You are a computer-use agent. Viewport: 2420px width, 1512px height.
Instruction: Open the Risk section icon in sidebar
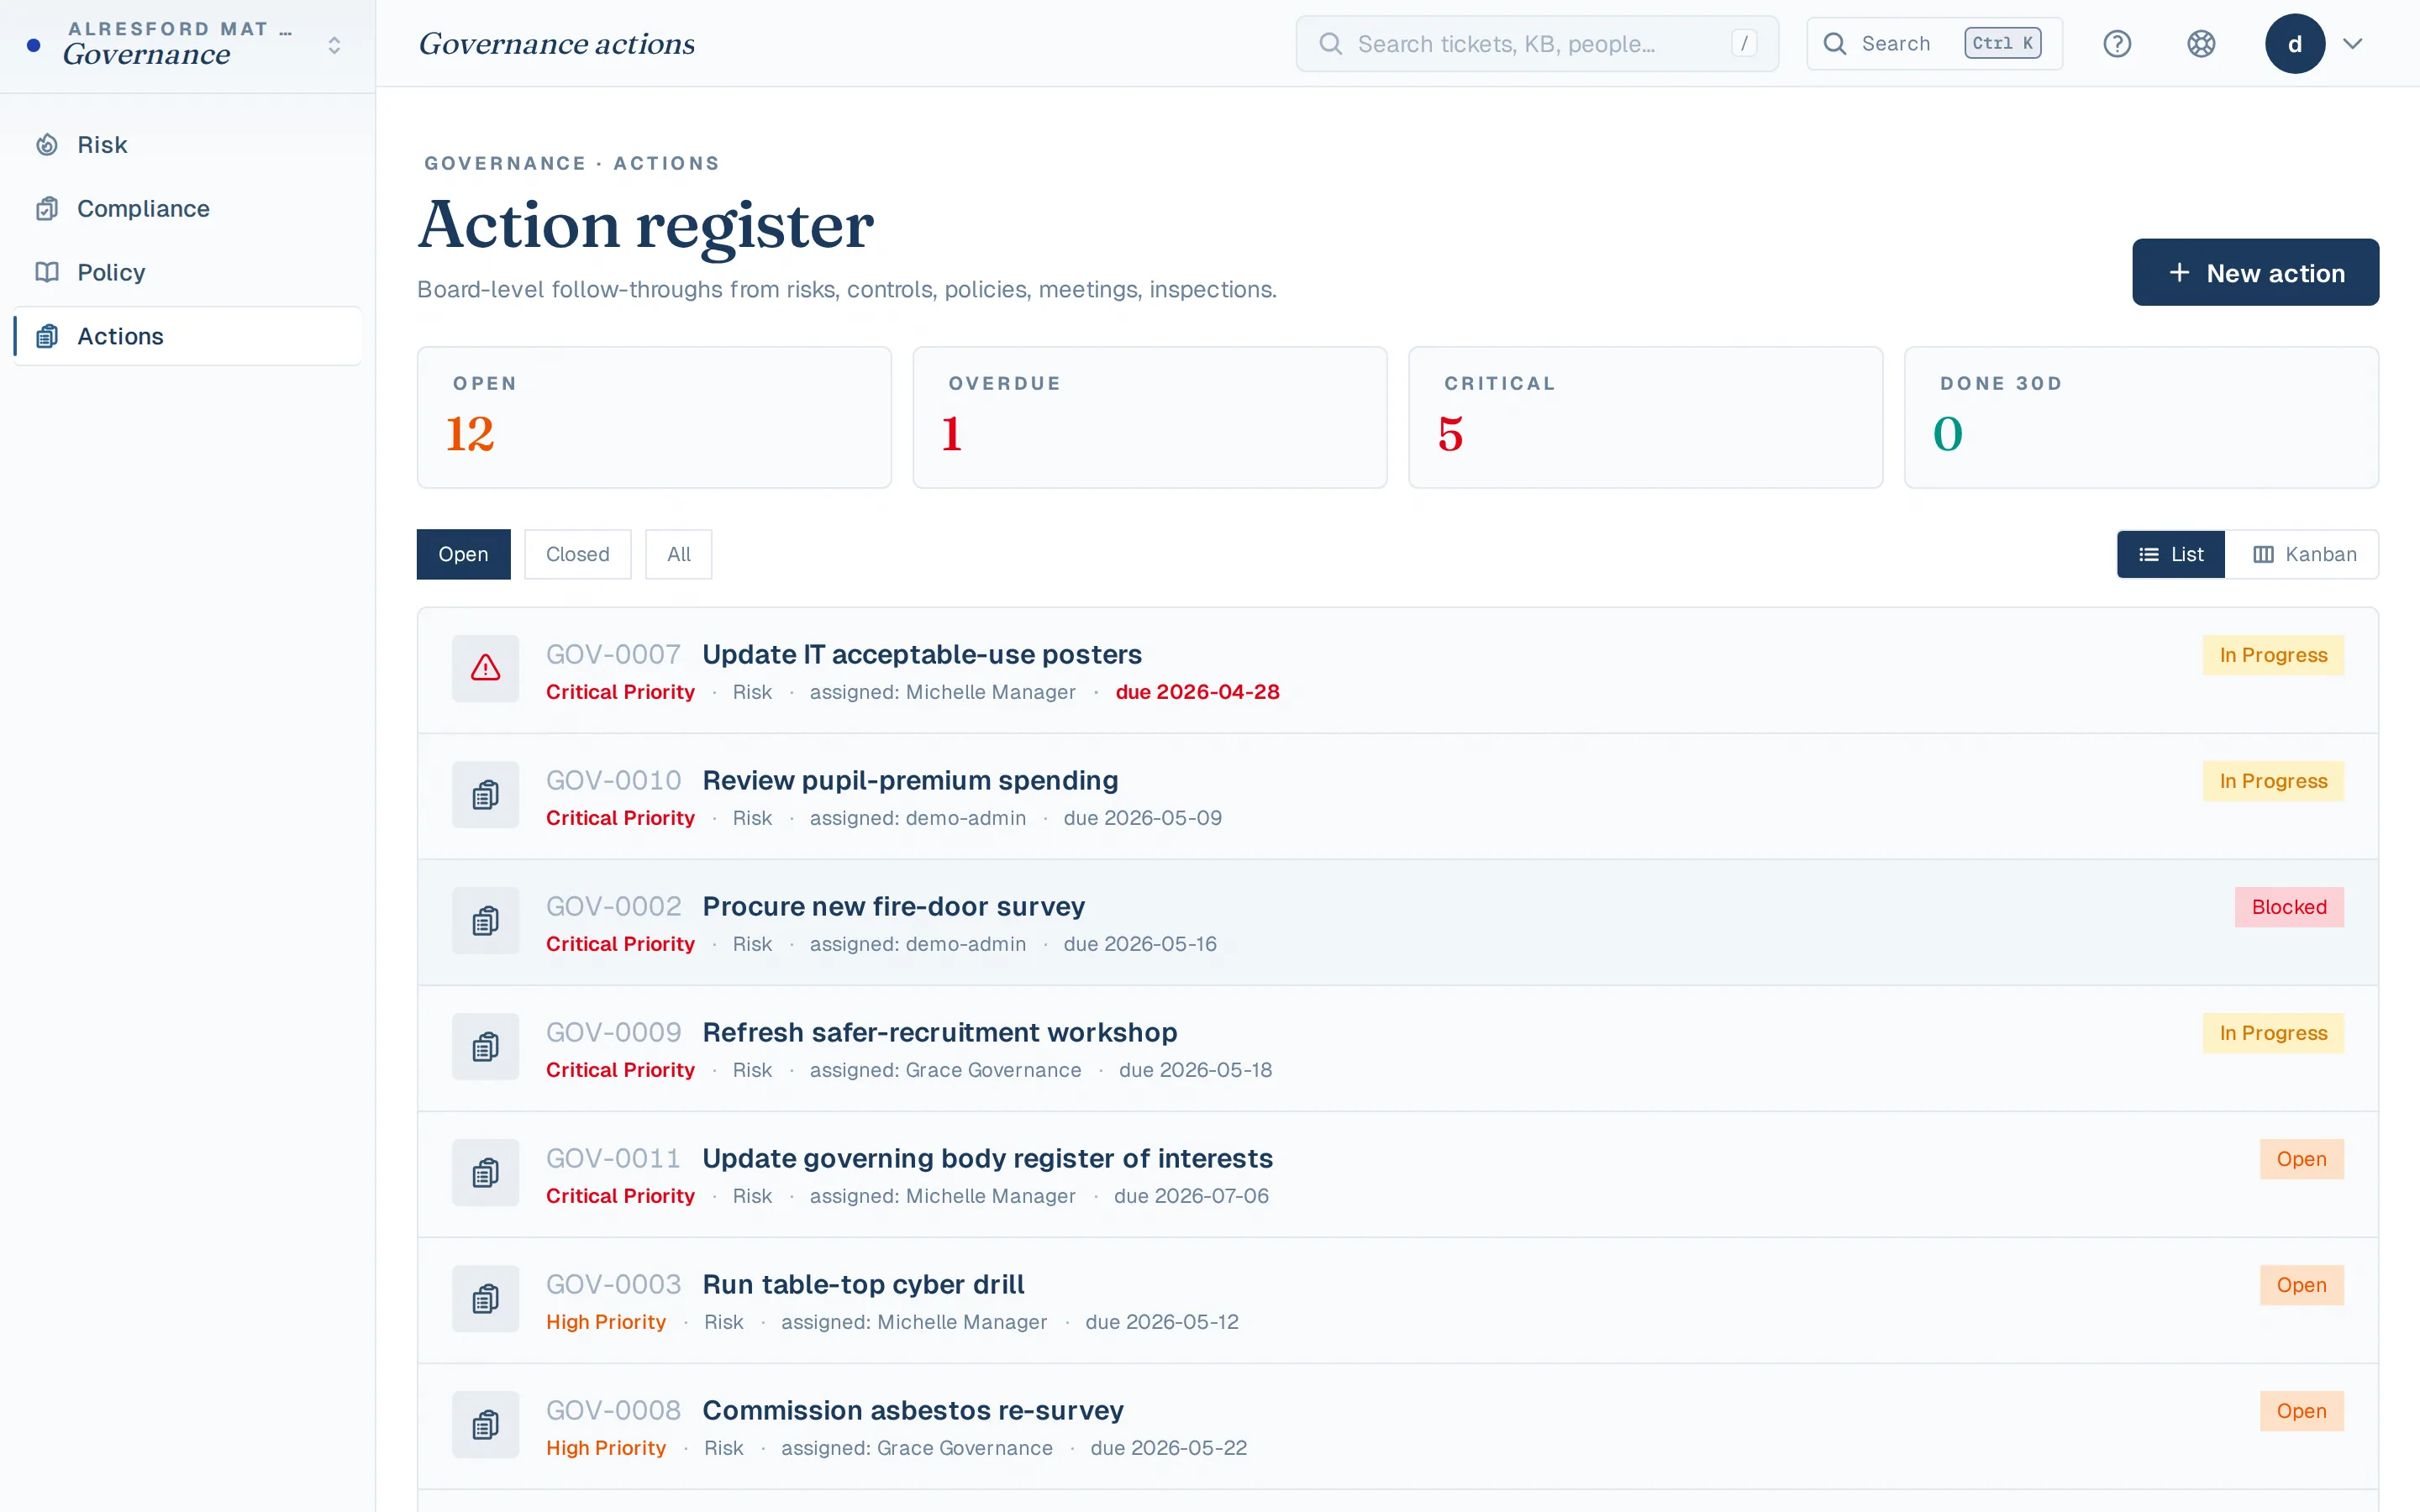coord(47,145)
